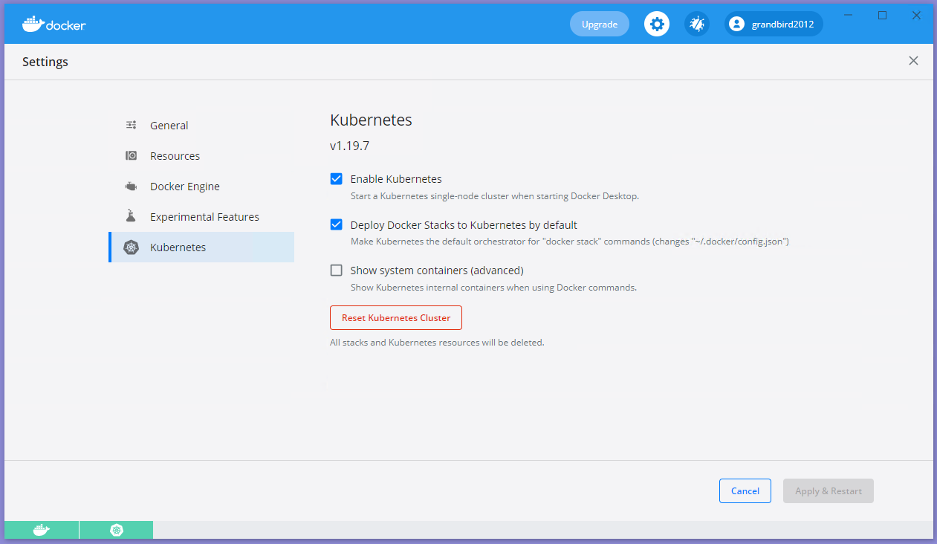The height and width of the screenshot is (544, 937).
Task: Click the user avatar icon beside grandbird2012
Action: [x=736, y=24]
